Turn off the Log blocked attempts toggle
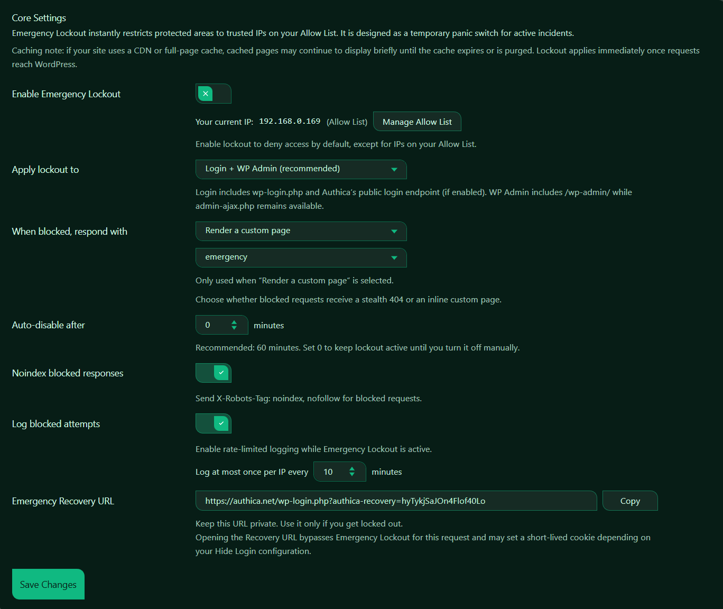 point(213,423)
